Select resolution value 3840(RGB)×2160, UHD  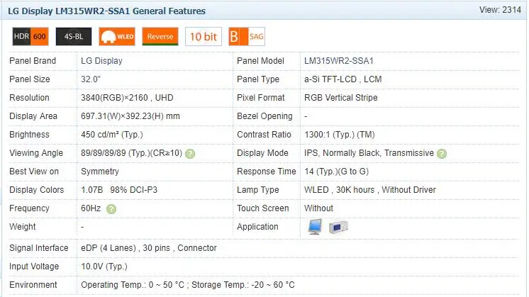[127, 98]
